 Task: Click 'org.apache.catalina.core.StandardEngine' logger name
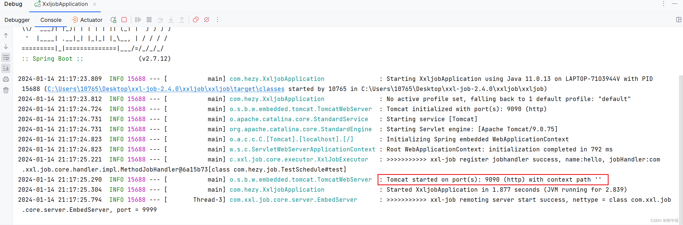pos(301,129)
